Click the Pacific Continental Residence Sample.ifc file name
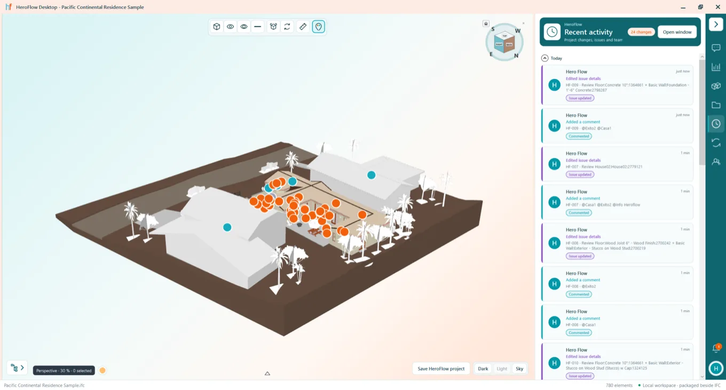This screenshot has width=726, height=390. (x=44, y=385)
